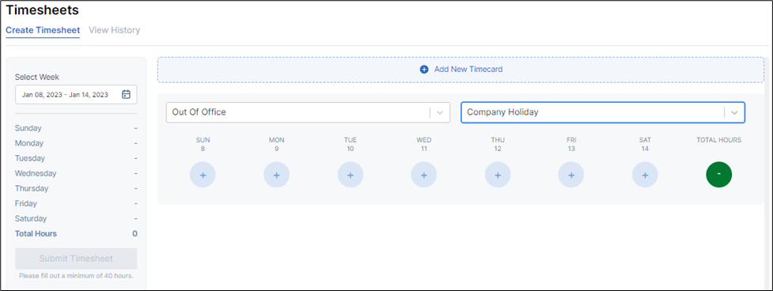Viewport: 773px width, 291px height.
Task: Click the Select Week date range field
Action: 77,95
